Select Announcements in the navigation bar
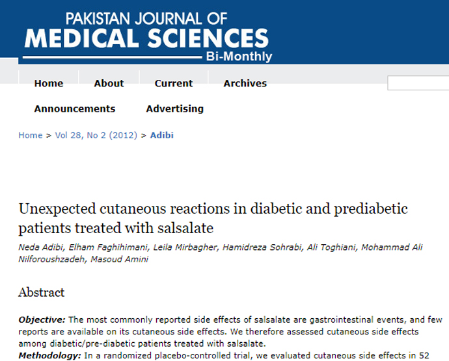This screenshot has height=361, width=449. coord(74,108)
